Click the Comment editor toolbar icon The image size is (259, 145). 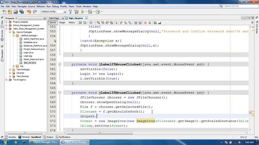tap(155, 23)
